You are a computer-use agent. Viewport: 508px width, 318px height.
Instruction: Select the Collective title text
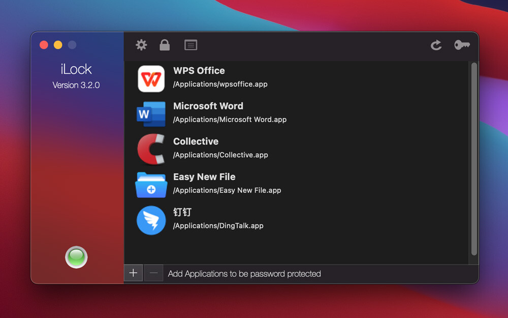coord(196,141)
